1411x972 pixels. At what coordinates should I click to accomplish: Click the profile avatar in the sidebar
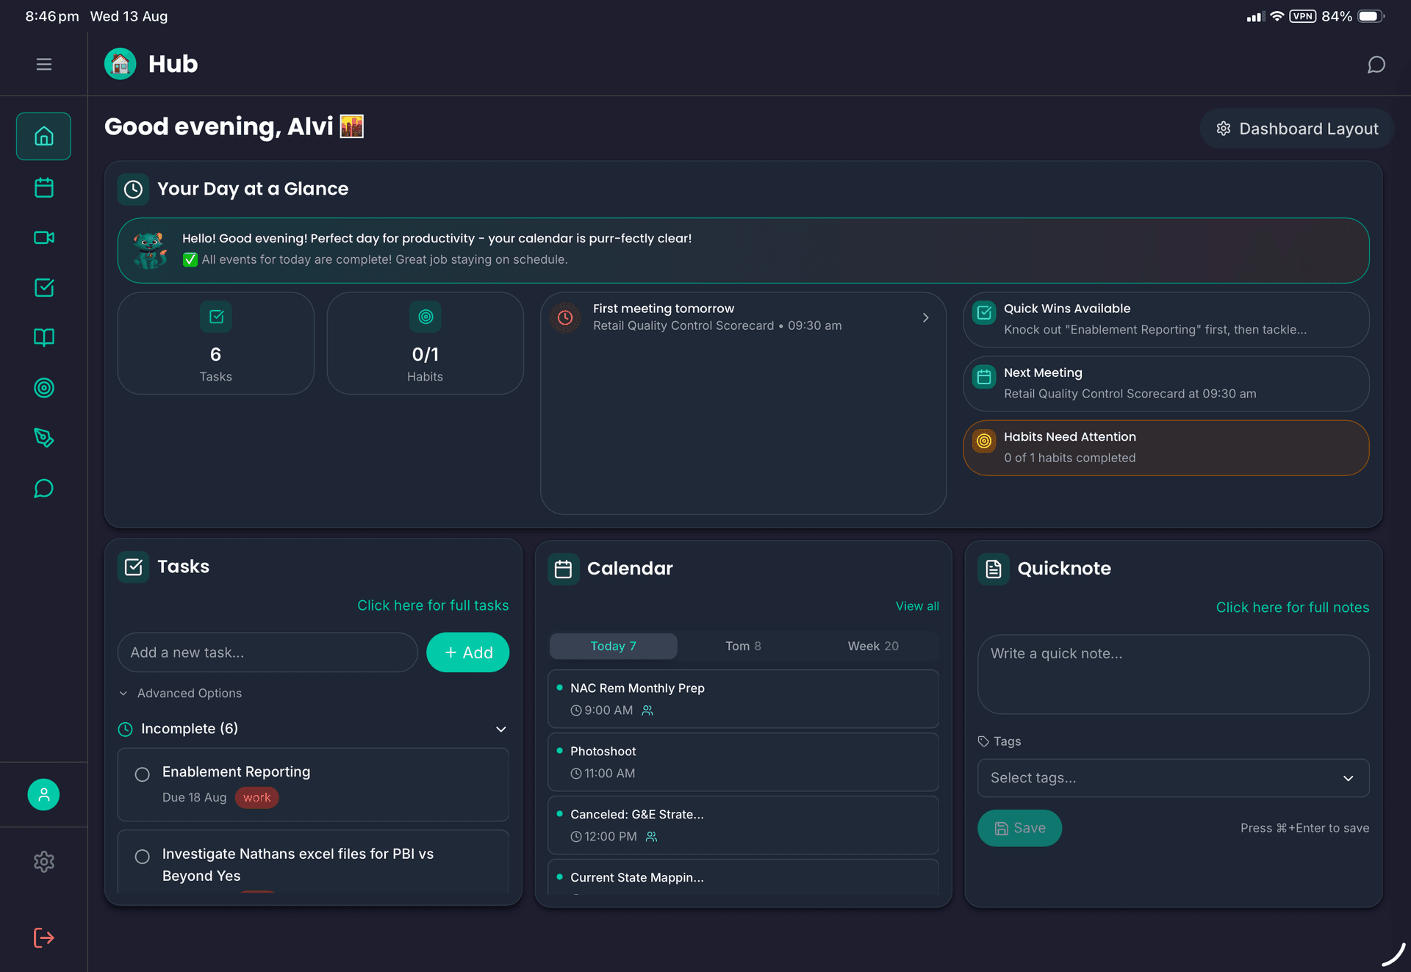pyautogui.click(x=43, y=794)
